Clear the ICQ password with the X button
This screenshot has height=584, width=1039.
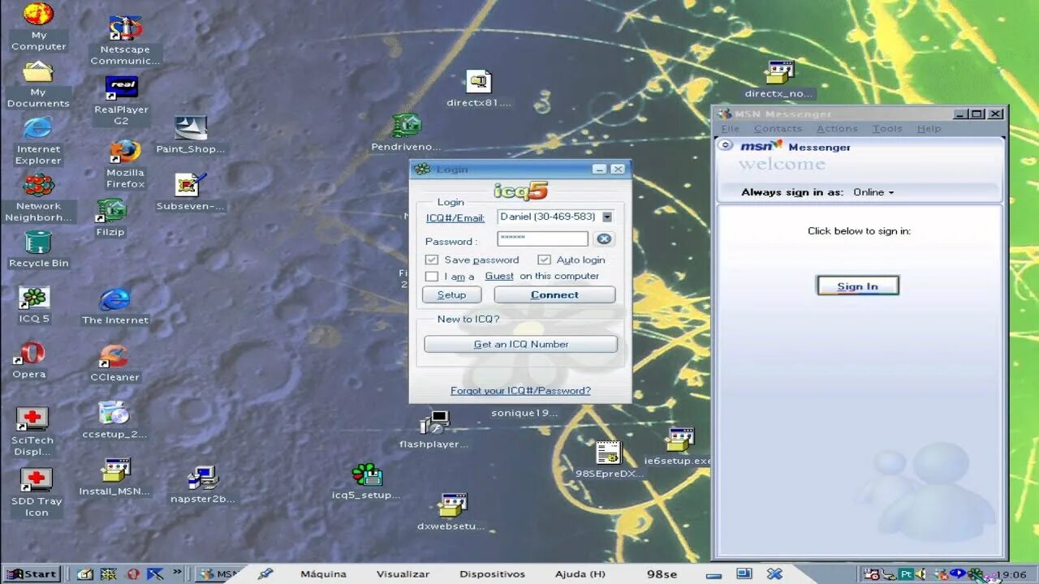603,238
